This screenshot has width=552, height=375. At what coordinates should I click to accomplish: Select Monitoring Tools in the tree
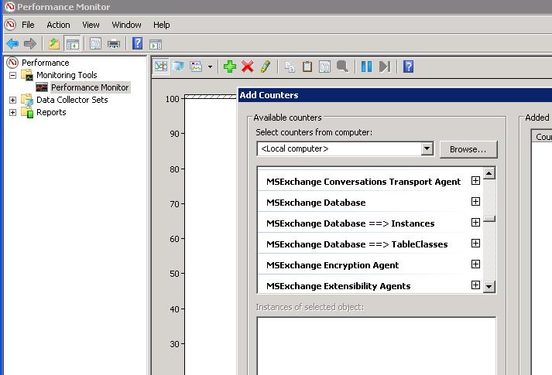click(x=67, y=75)
